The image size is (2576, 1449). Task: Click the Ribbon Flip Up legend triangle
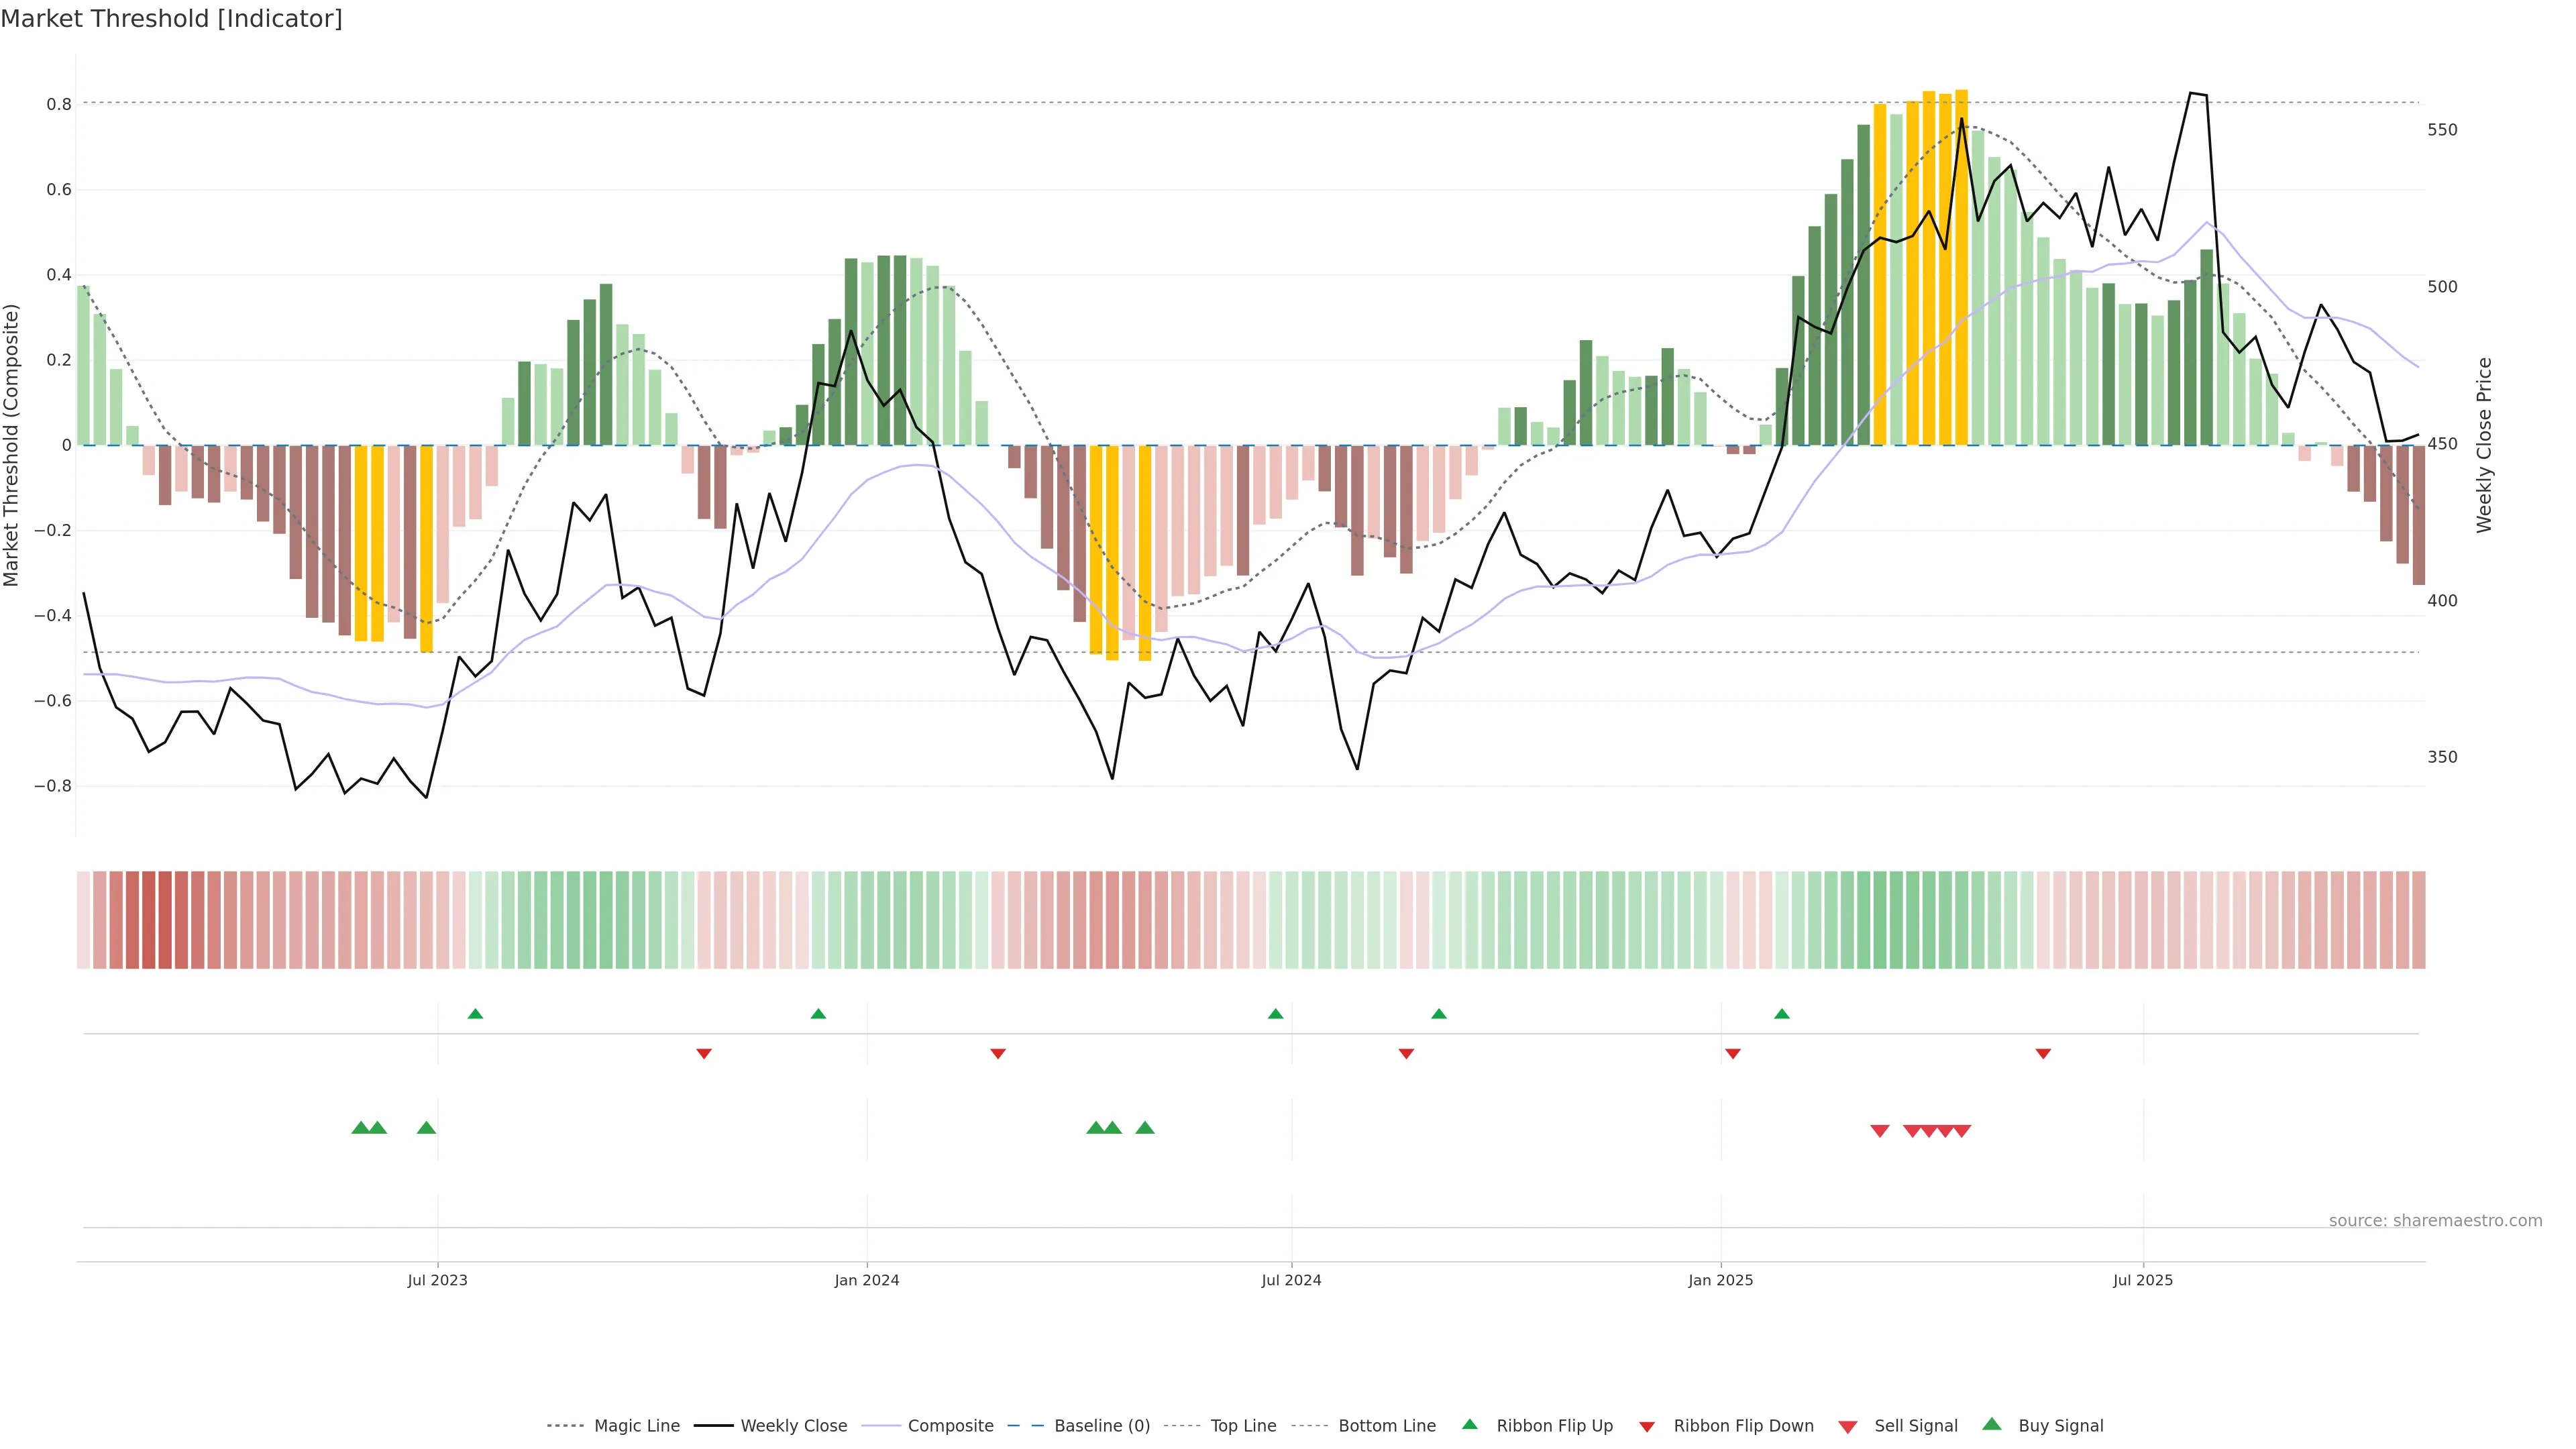click(1469, 1424)
